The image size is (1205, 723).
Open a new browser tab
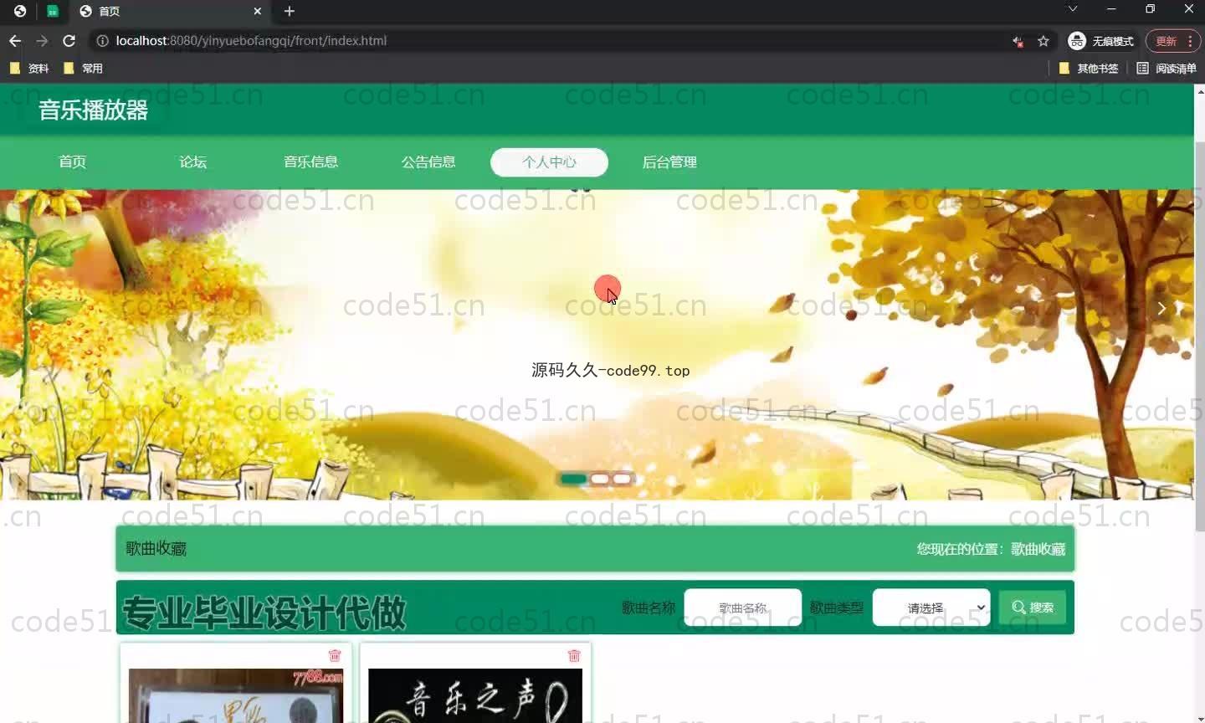(x=290, y=11)
